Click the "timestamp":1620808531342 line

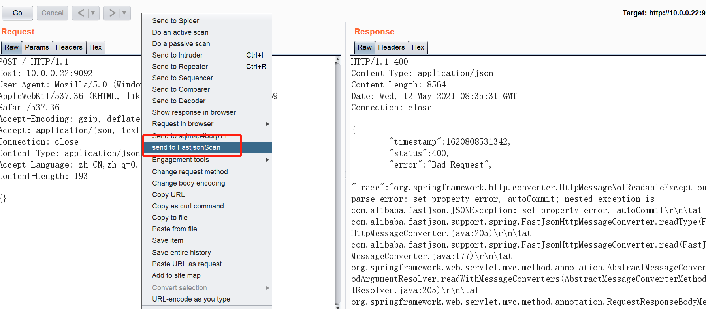450,142
